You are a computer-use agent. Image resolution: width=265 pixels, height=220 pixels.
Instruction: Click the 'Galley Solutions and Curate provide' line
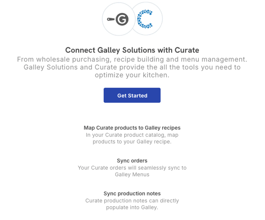[132, 67]
